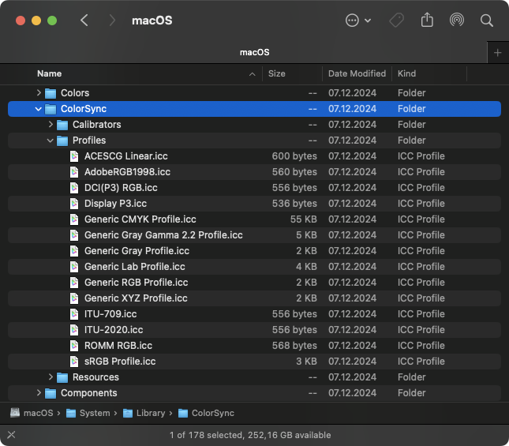Expand the Resources folder
The image size is (509, 446).
[51, 377]
